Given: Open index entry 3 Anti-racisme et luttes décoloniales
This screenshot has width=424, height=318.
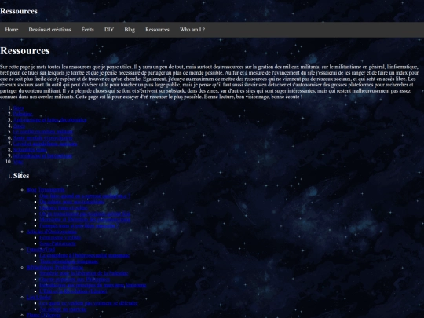Looking at the screenshot, I should [50, 120].
